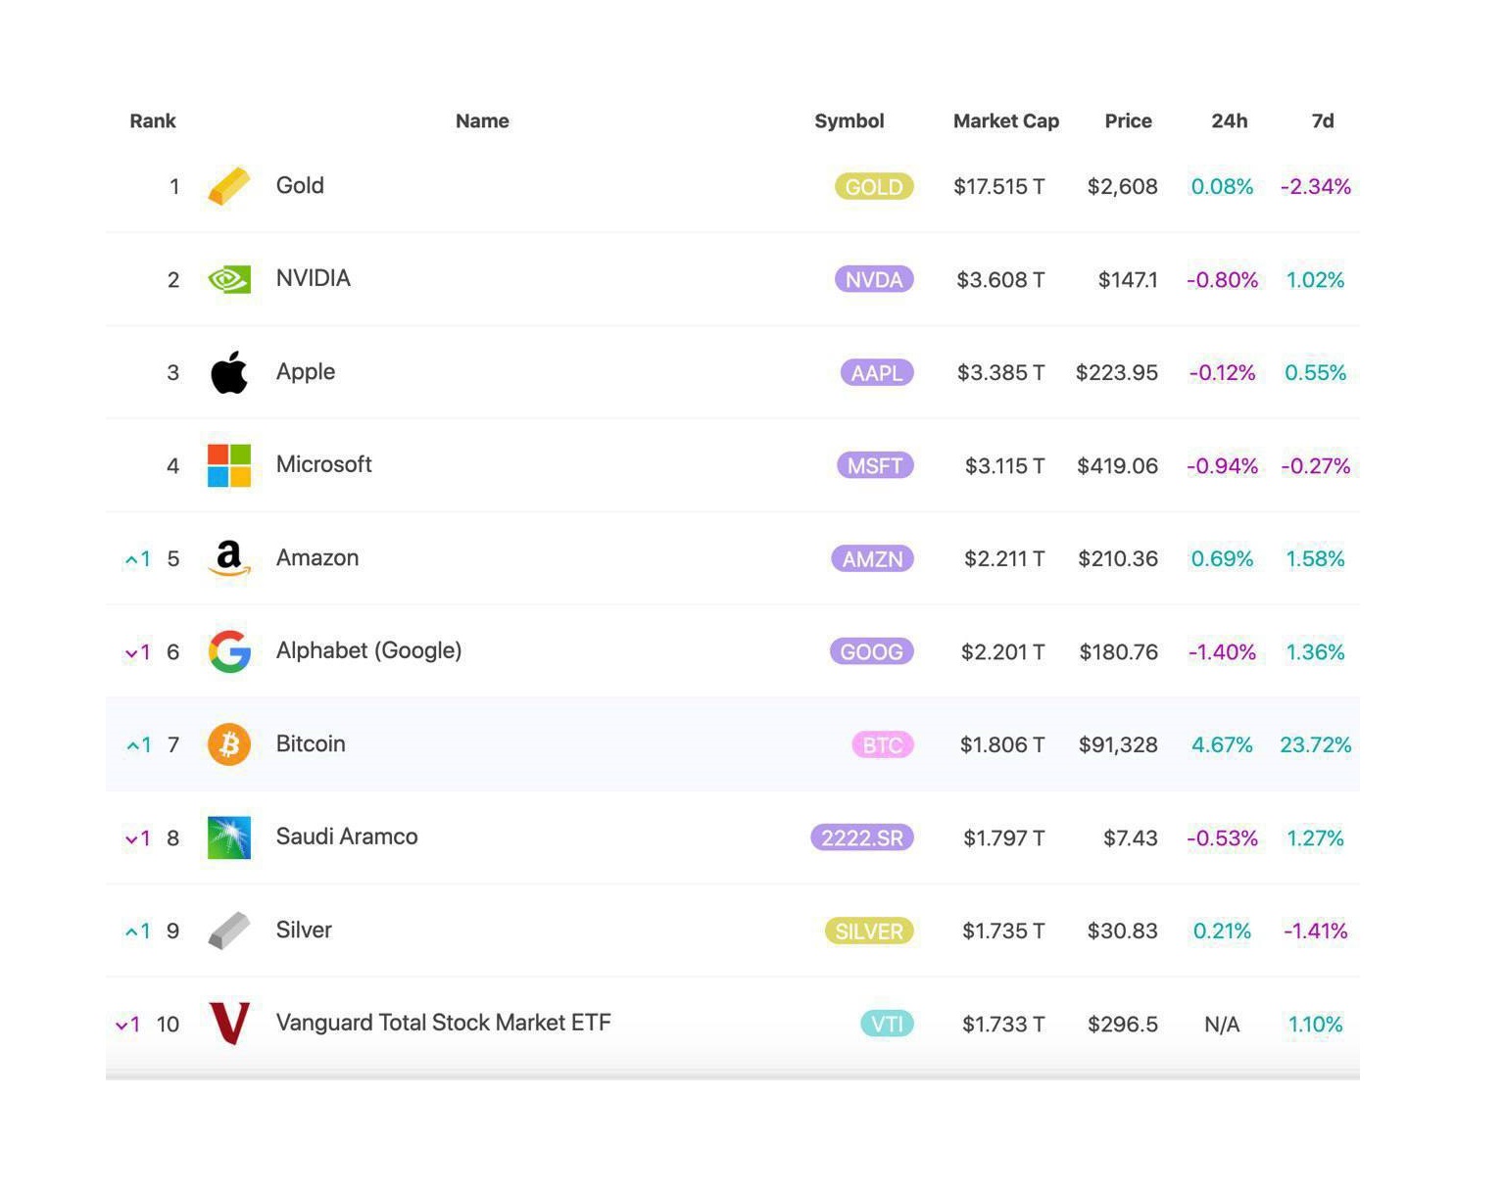The width and height of the screenshot is (1505, 1195).
Task: Click the NVIDIA logo icon
Action: 229,279
